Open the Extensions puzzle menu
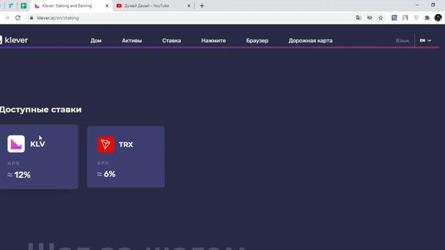Image resolution: width=445 pixels, height=250 pixels. tap(427, 18)
